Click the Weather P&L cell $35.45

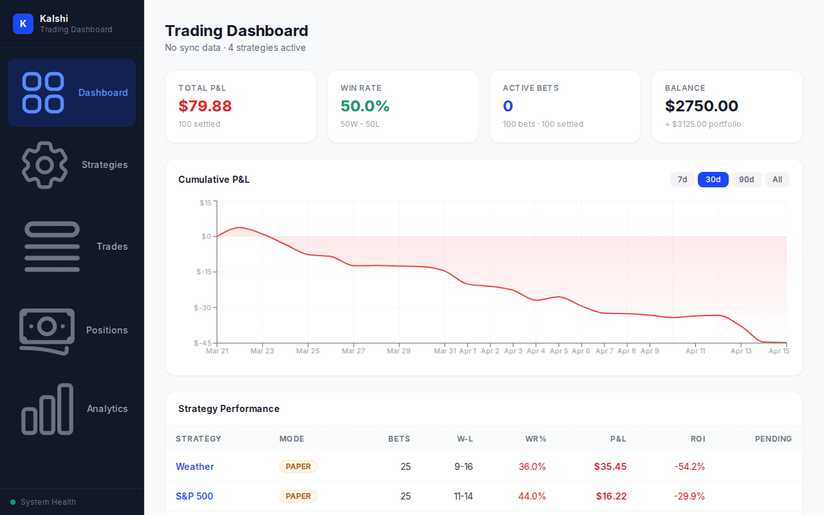610,467
